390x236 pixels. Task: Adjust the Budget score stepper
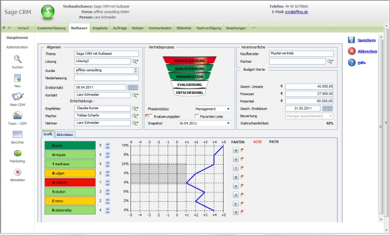107,173
